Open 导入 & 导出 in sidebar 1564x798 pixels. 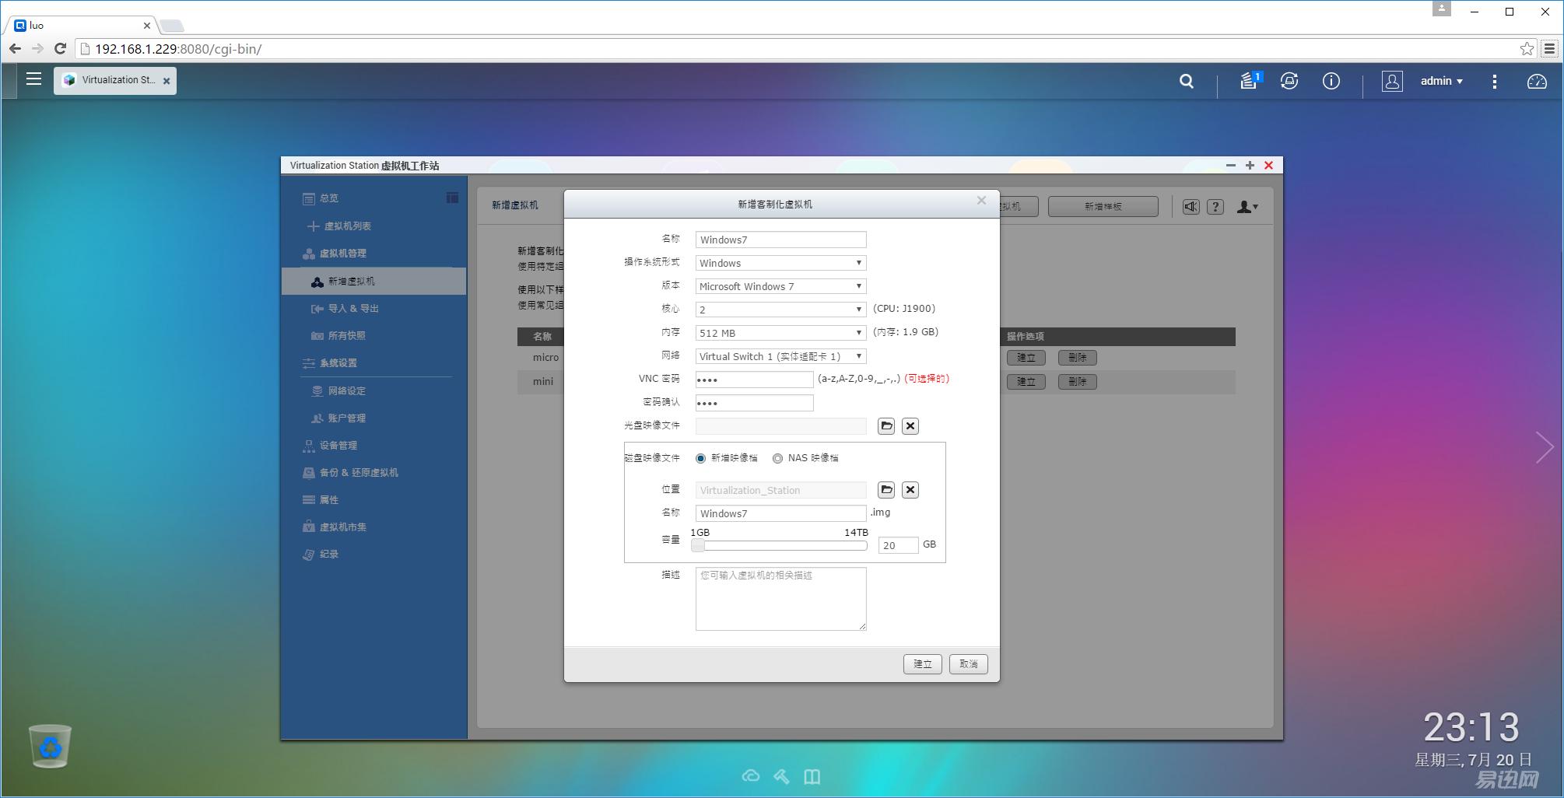pyautogui.click(x=352, y=309)
